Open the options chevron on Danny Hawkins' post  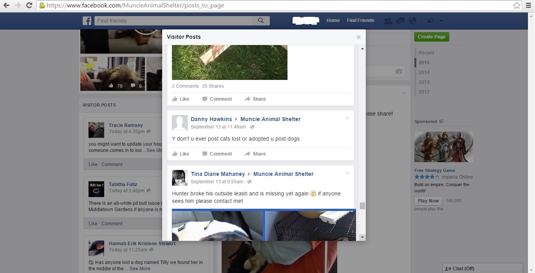tap(347, 118)
